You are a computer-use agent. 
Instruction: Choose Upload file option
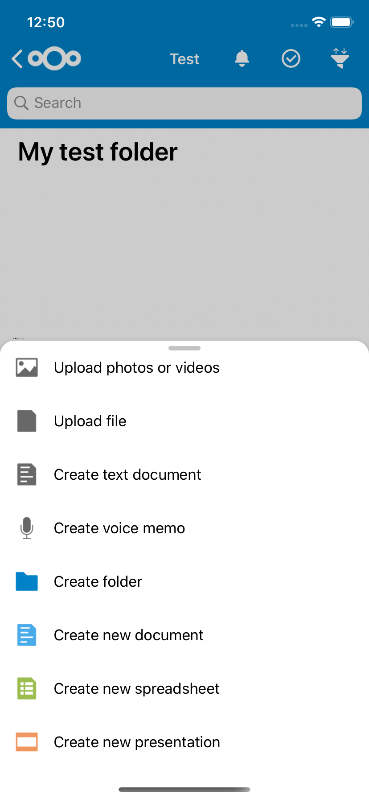click(x=90, y=421)
